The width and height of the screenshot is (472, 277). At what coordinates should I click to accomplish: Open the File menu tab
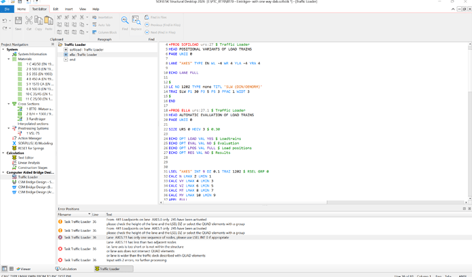(x=7, y=9)
